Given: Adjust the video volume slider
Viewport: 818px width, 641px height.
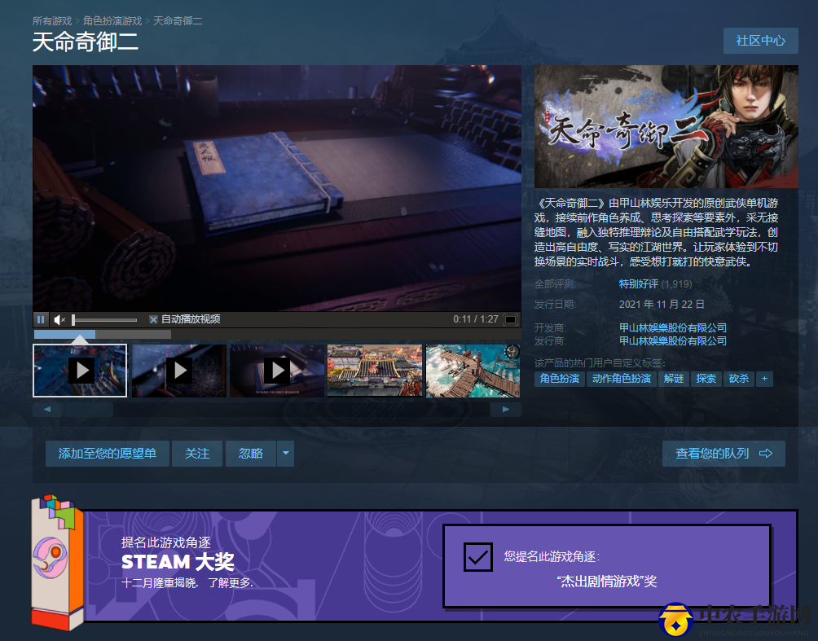Looking at the screenshot, I should click(x=104, y=319).
